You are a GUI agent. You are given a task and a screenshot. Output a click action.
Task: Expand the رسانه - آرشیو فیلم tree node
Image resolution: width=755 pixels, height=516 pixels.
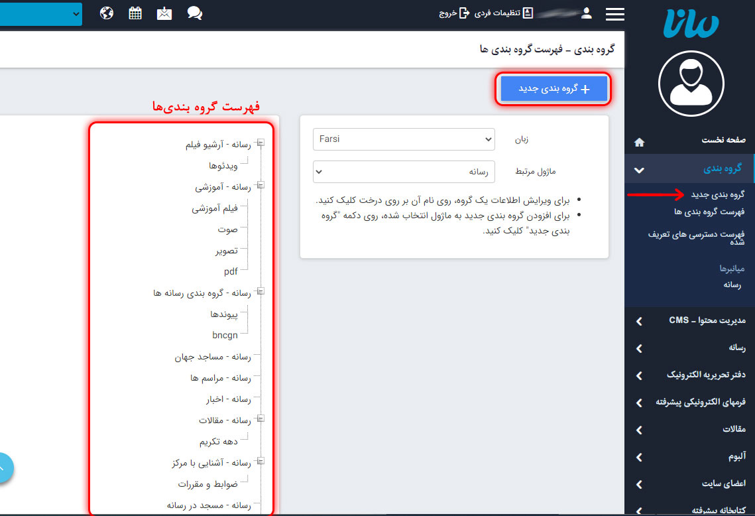262,143
